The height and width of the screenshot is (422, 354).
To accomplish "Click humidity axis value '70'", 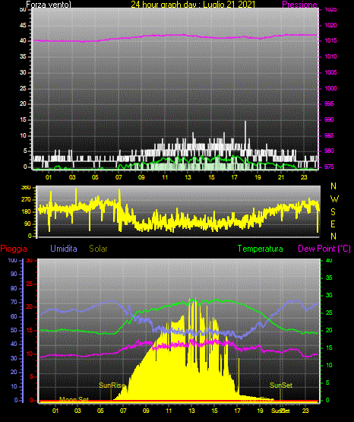I will point(14,302).
